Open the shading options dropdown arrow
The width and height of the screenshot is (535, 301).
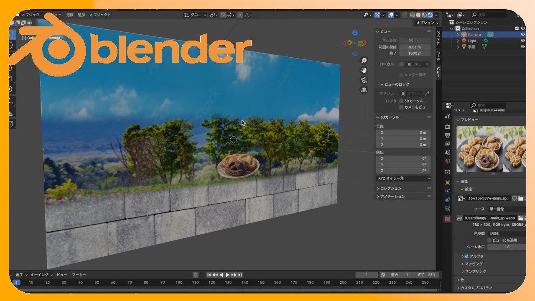point(436,15)
